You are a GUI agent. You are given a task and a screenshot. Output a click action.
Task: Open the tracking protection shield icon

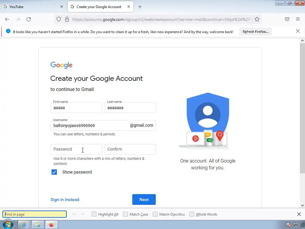coord(59,19)
